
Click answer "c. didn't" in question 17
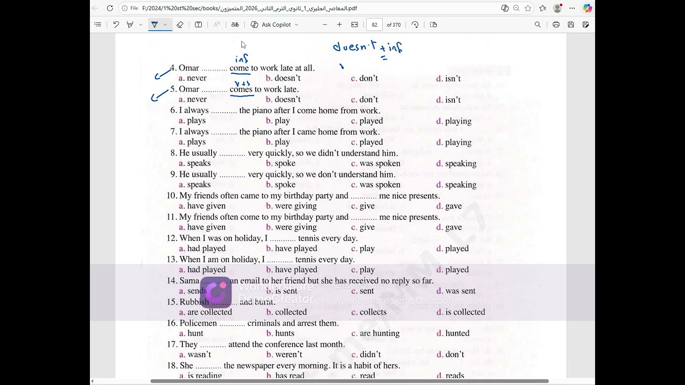(x=366, y=355)
